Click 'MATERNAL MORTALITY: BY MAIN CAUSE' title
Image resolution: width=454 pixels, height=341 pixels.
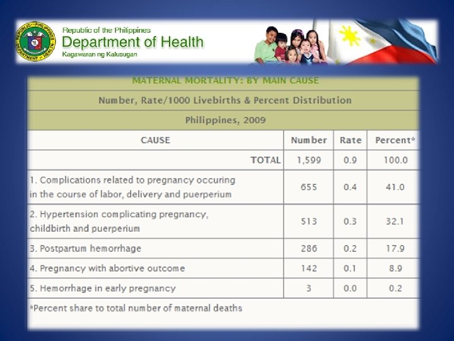(226, 80)
